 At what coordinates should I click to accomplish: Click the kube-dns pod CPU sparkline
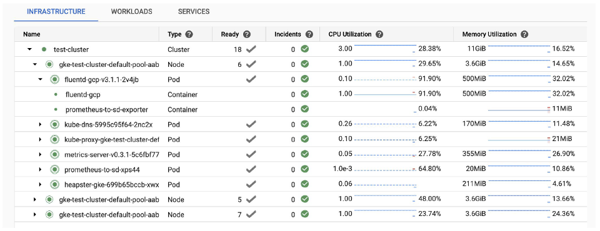point(386,124)
